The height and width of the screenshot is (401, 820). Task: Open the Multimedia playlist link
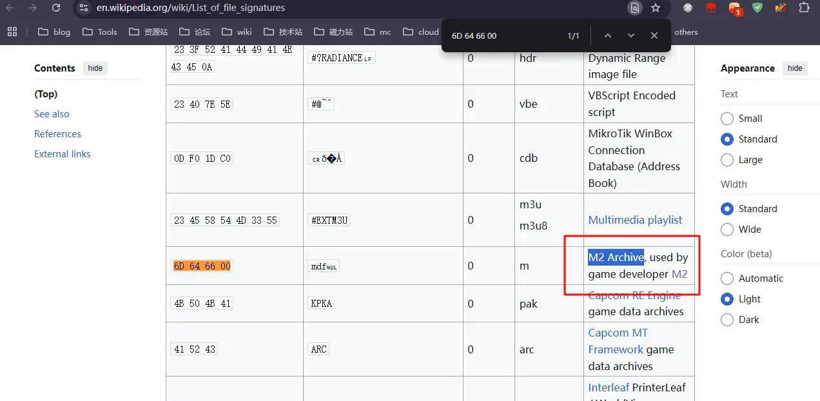(x=635, y=220)
